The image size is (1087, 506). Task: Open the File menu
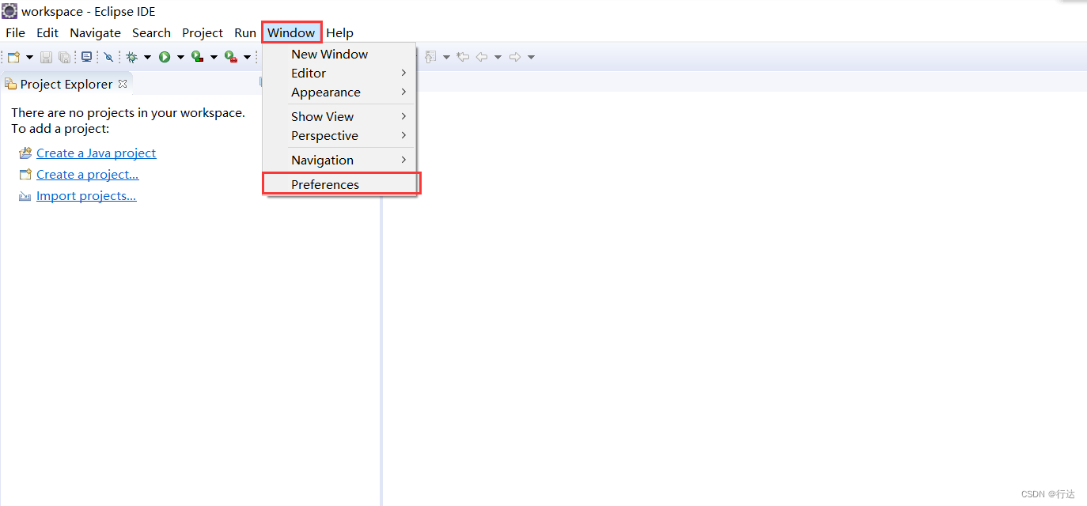click(x=15, y=32)
